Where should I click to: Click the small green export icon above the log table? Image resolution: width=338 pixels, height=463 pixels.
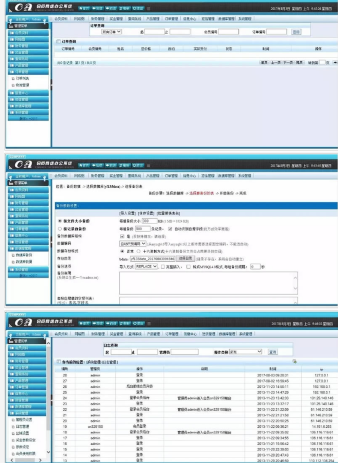[x=295, y=361]
